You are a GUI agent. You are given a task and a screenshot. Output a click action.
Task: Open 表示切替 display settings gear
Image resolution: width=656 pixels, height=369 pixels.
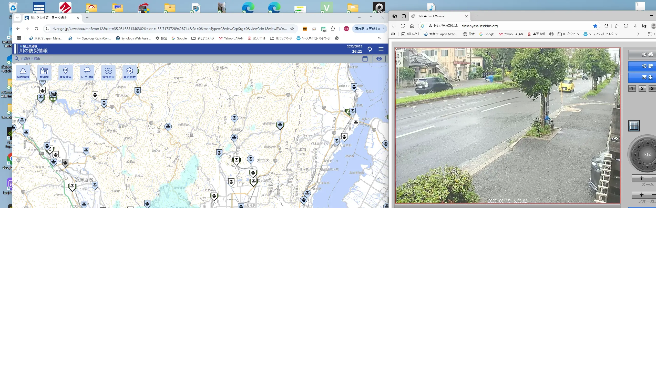[x=130, y=73]
